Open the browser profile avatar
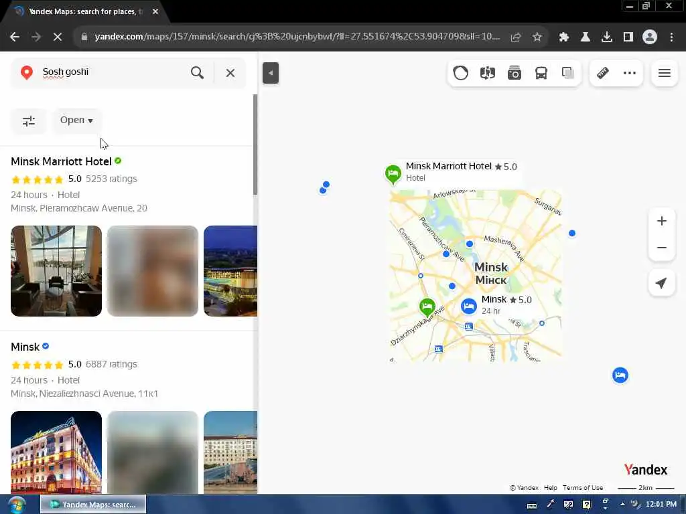This screenshot has height=514, width=686. [650, 37]
